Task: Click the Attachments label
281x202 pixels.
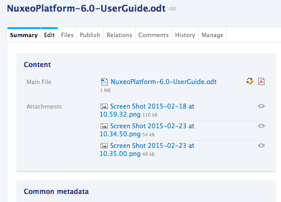Action: coord(44,107)
